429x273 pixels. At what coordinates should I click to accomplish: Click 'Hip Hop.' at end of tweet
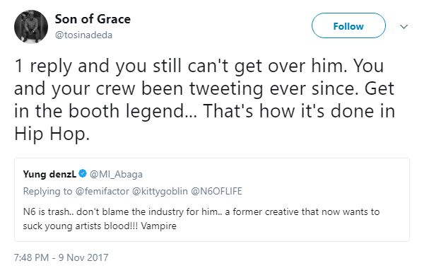click(x=52, y=134)
